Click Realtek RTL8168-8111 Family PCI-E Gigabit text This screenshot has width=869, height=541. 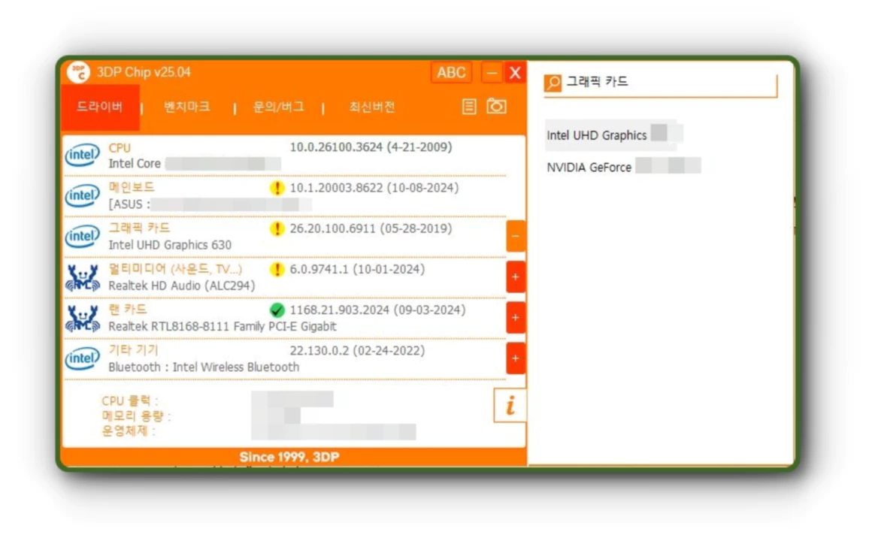point(223,326)
